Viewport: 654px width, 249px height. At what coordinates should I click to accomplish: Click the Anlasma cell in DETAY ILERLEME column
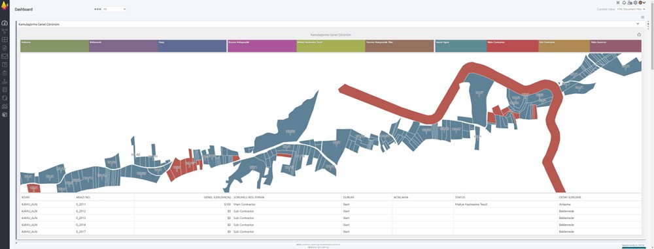click(599, 205)
